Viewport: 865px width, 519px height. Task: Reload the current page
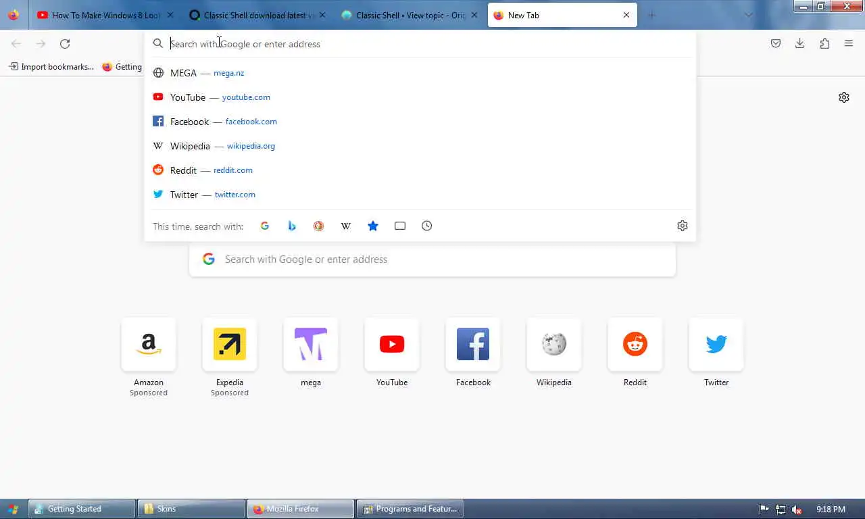[x=65, y=44]
